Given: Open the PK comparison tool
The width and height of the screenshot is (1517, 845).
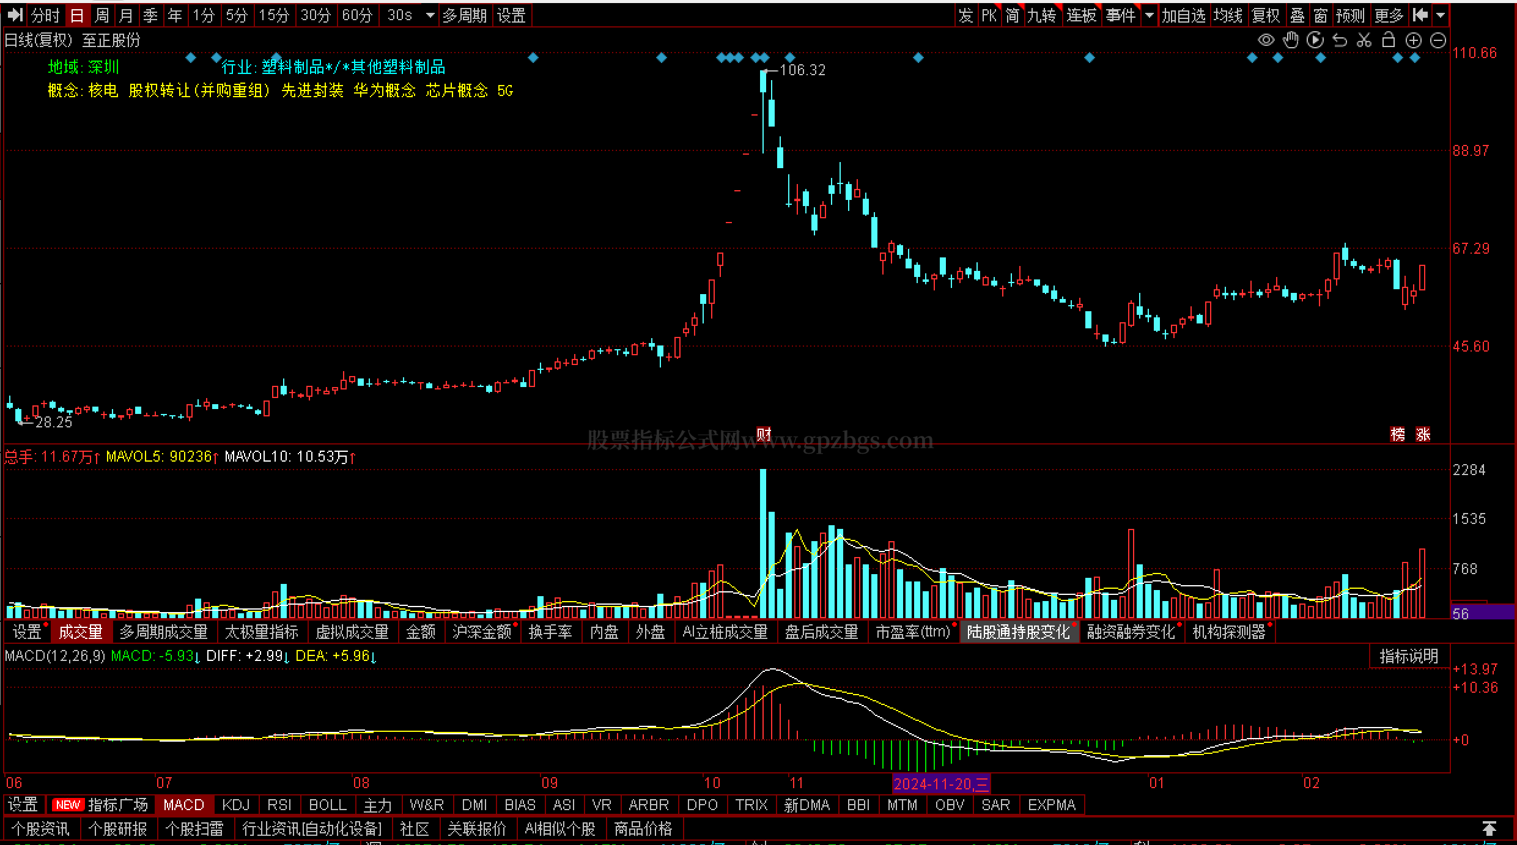Looking at the screenshot, I should point(989,15).
